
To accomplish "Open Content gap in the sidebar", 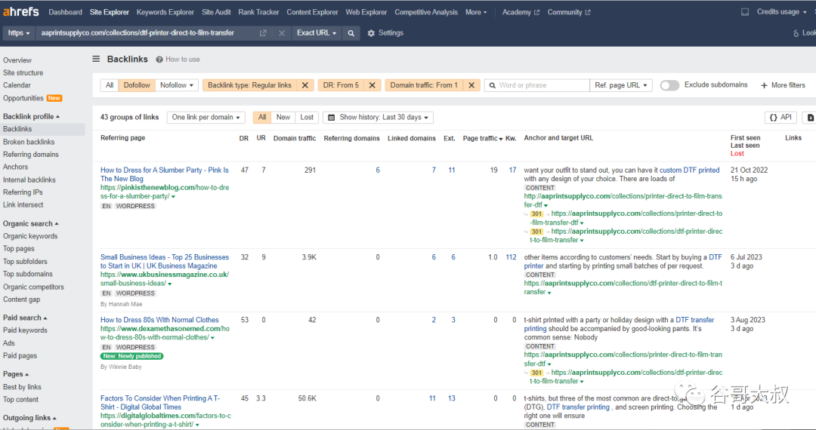I will pos(21,299).
